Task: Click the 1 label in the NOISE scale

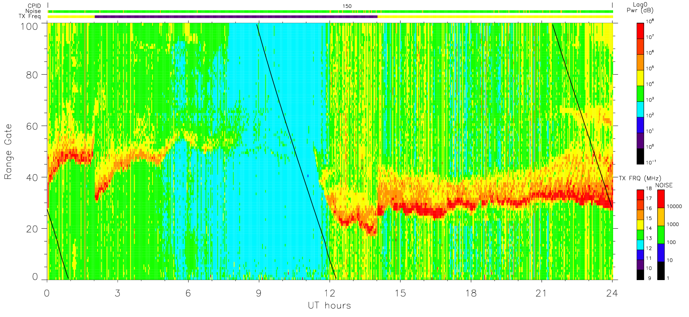Action: coord(668,278)
